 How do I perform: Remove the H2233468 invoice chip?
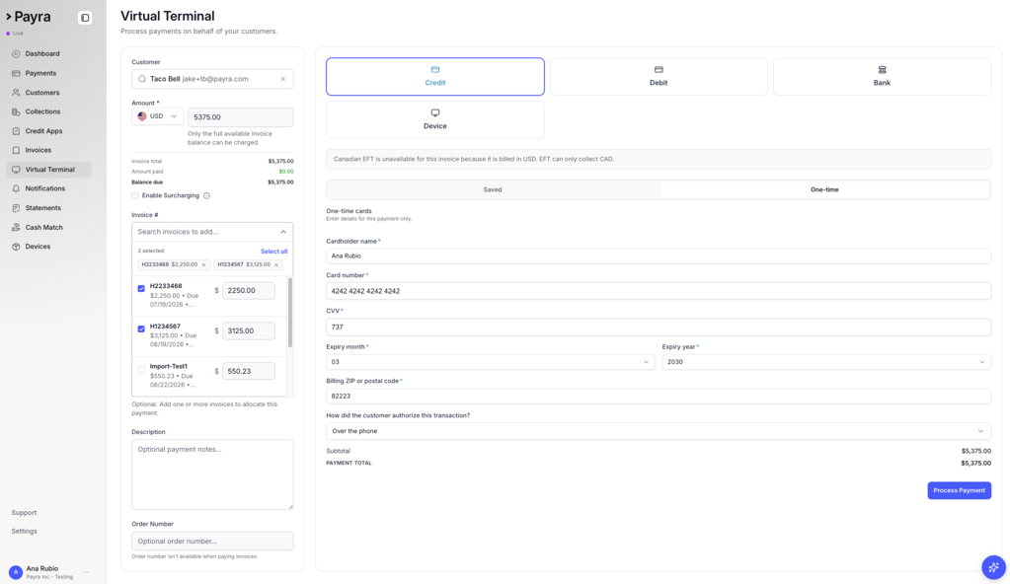(x=204, y=264)
